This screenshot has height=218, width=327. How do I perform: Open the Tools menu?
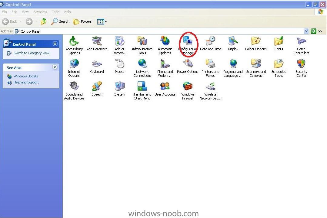pos(56,12)
